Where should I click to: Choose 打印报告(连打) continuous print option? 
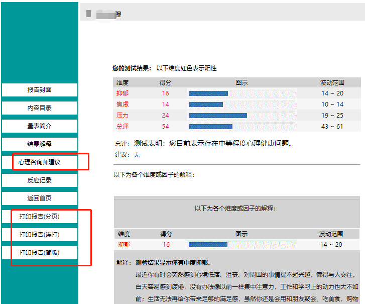39,235
